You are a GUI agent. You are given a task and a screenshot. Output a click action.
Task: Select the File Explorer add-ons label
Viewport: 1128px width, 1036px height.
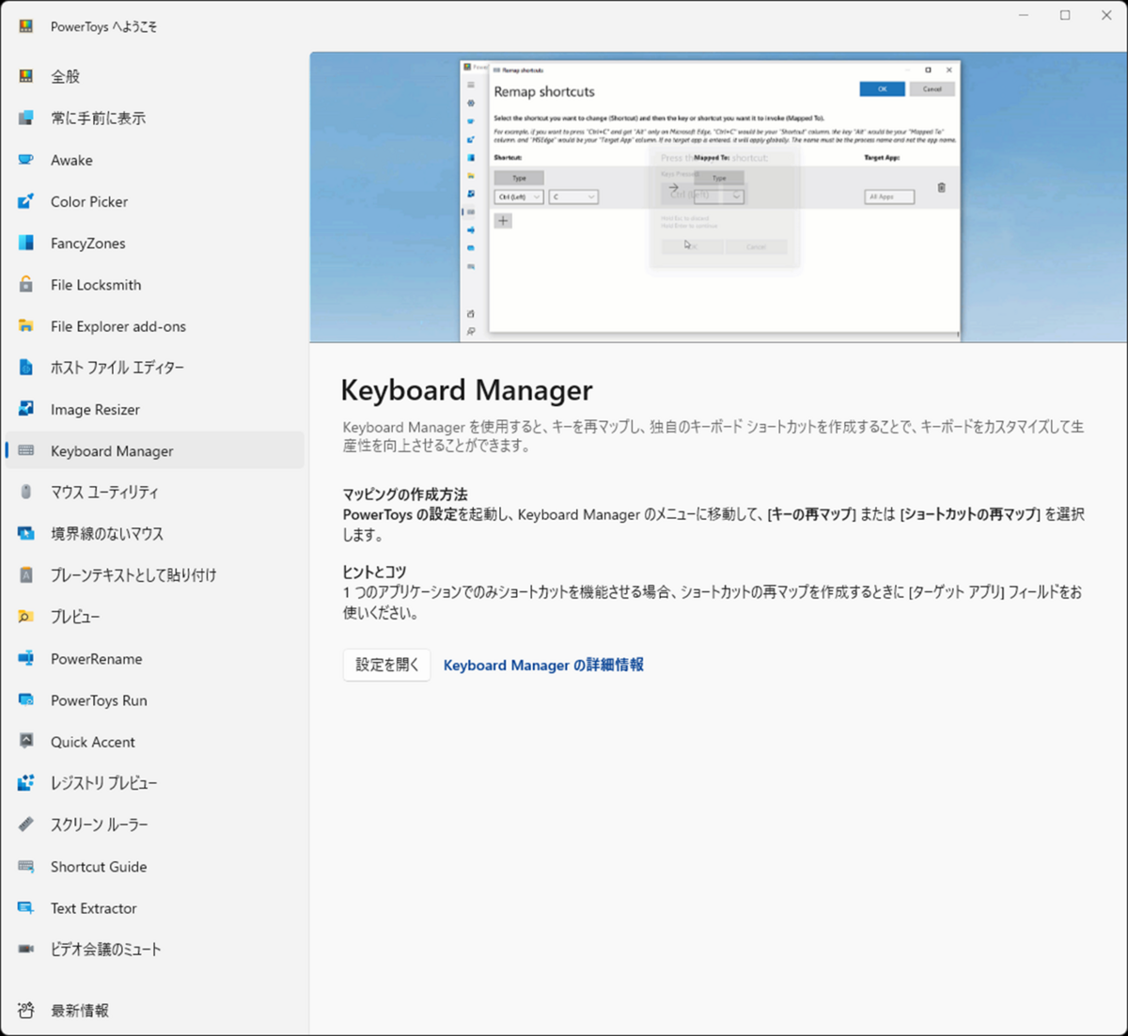pyautogui.click(x=118, y=326)
